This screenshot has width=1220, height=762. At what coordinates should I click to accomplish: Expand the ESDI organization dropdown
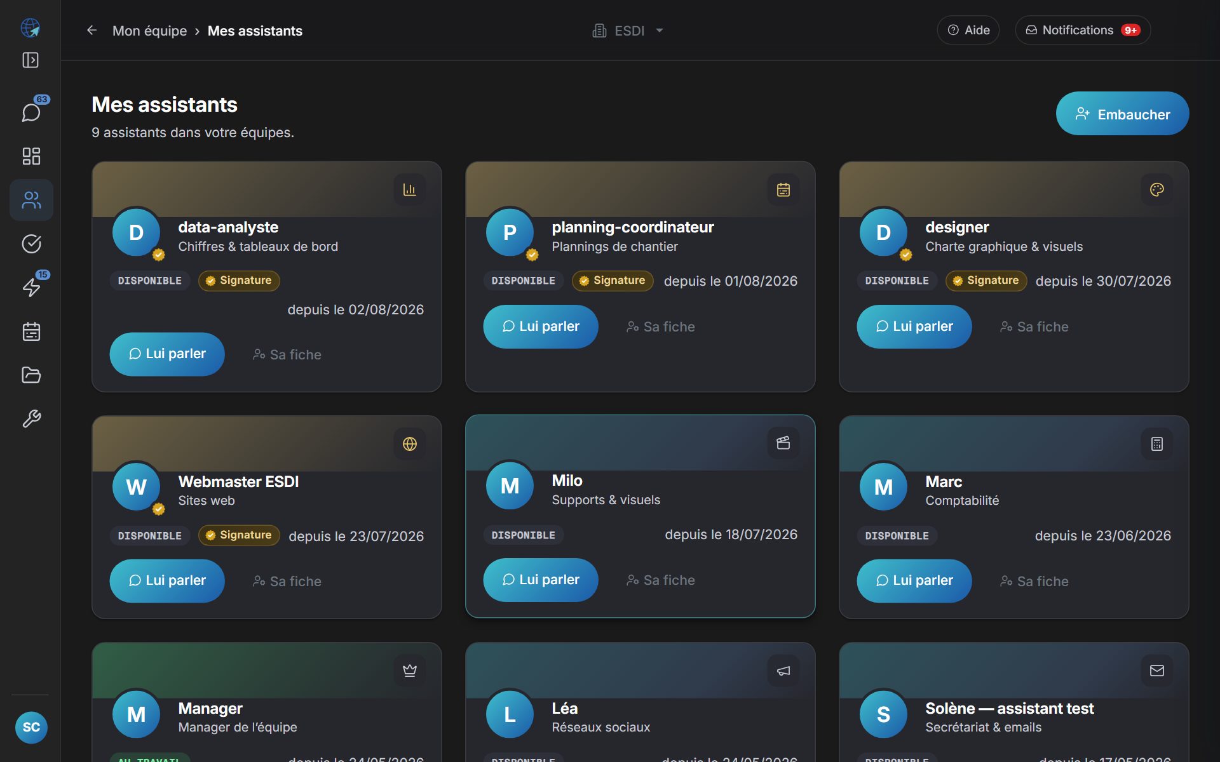[628, 30]
